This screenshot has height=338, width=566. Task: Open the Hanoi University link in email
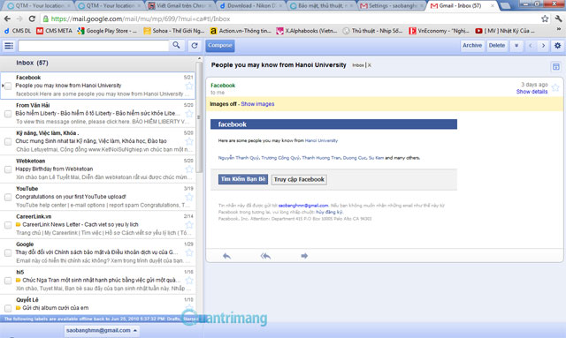(321, 141)
